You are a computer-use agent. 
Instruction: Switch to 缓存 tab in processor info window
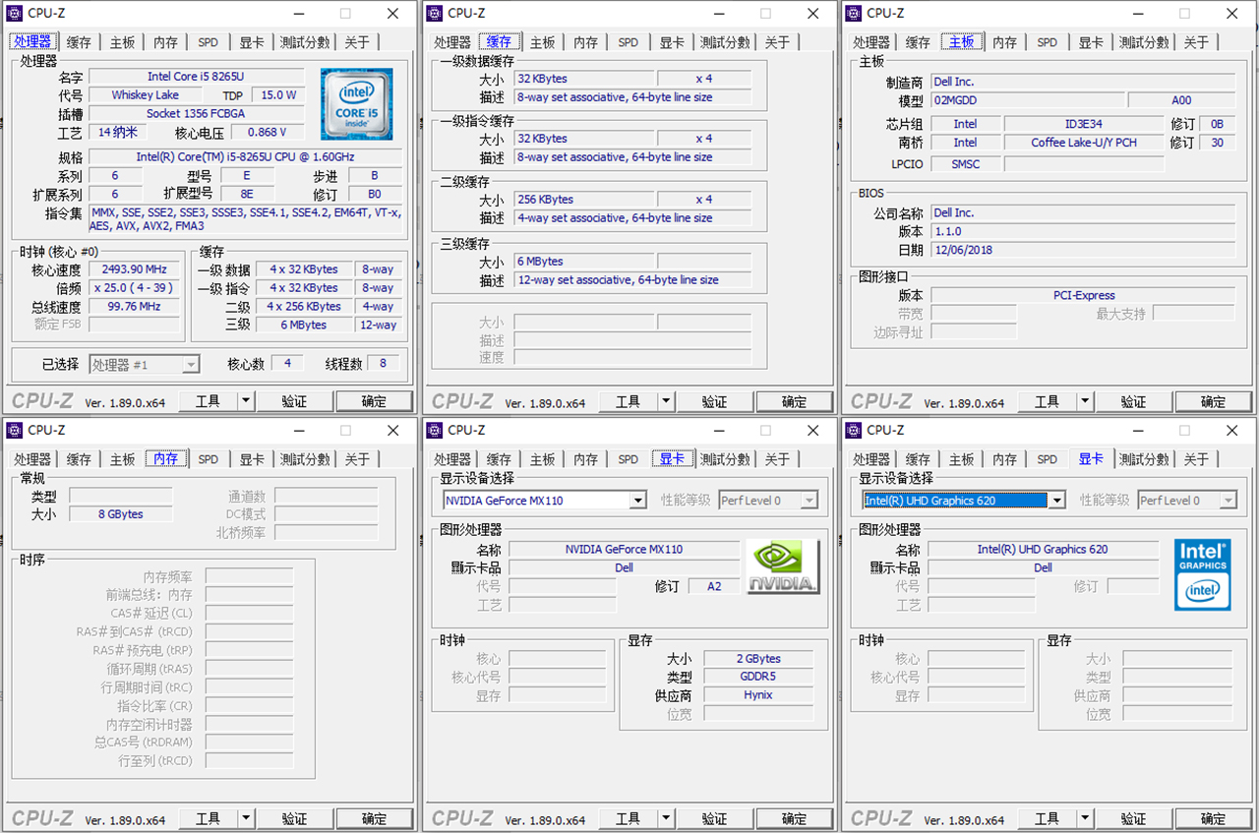pos(79,42)
